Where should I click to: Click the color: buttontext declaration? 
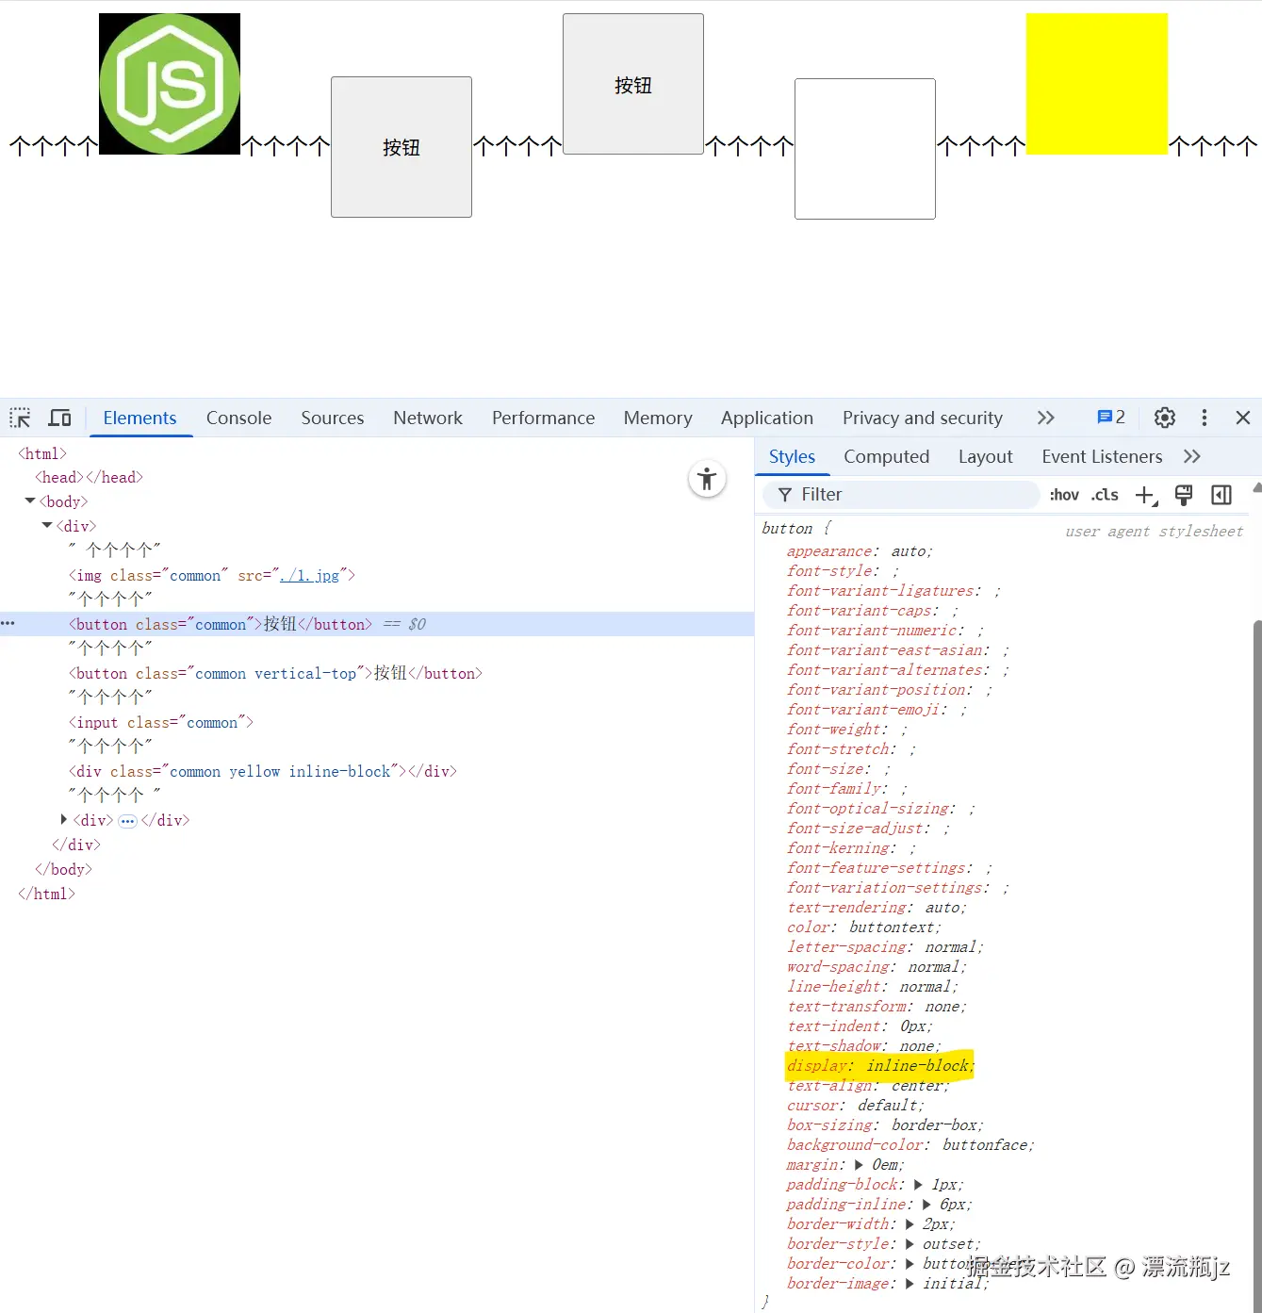[864, 927]
